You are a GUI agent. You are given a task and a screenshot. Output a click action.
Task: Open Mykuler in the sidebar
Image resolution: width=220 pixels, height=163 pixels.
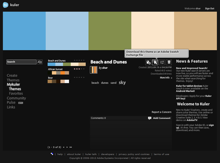pyautogui.click(x=13, y=85)
